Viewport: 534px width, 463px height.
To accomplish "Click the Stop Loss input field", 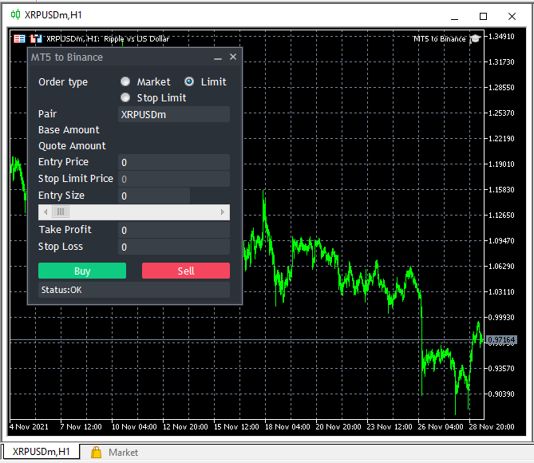I will pos(174,247).
